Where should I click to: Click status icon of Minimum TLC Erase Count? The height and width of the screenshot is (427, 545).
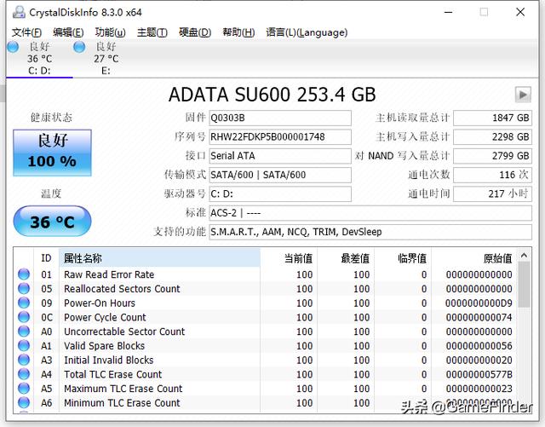point(24,402)
